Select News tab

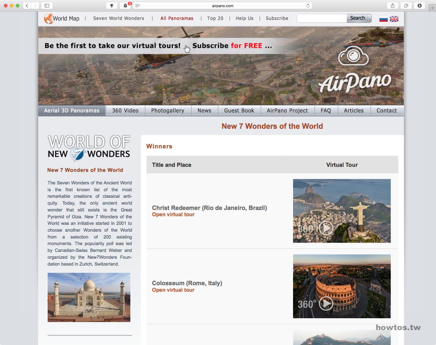pos(204,111)
